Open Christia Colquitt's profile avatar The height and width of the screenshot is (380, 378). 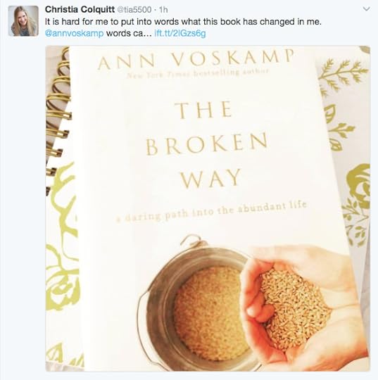[x=23, y=21]
